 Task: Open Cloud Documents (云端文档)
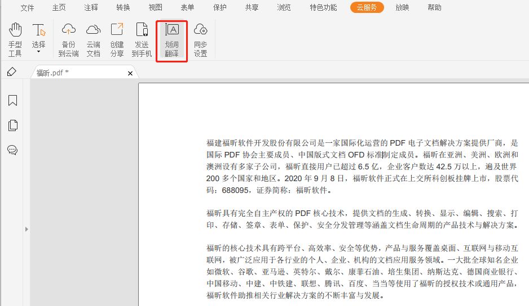pyautogui.click(x=93, y=40)
